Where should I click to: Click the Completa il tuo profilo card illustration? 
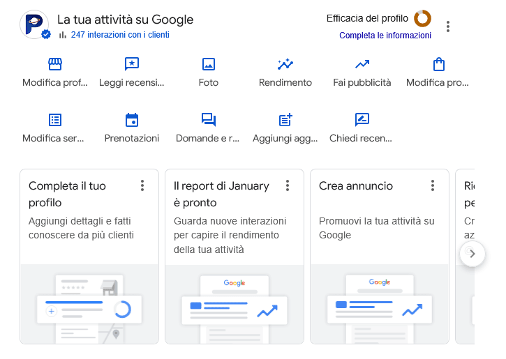[89, 304]
